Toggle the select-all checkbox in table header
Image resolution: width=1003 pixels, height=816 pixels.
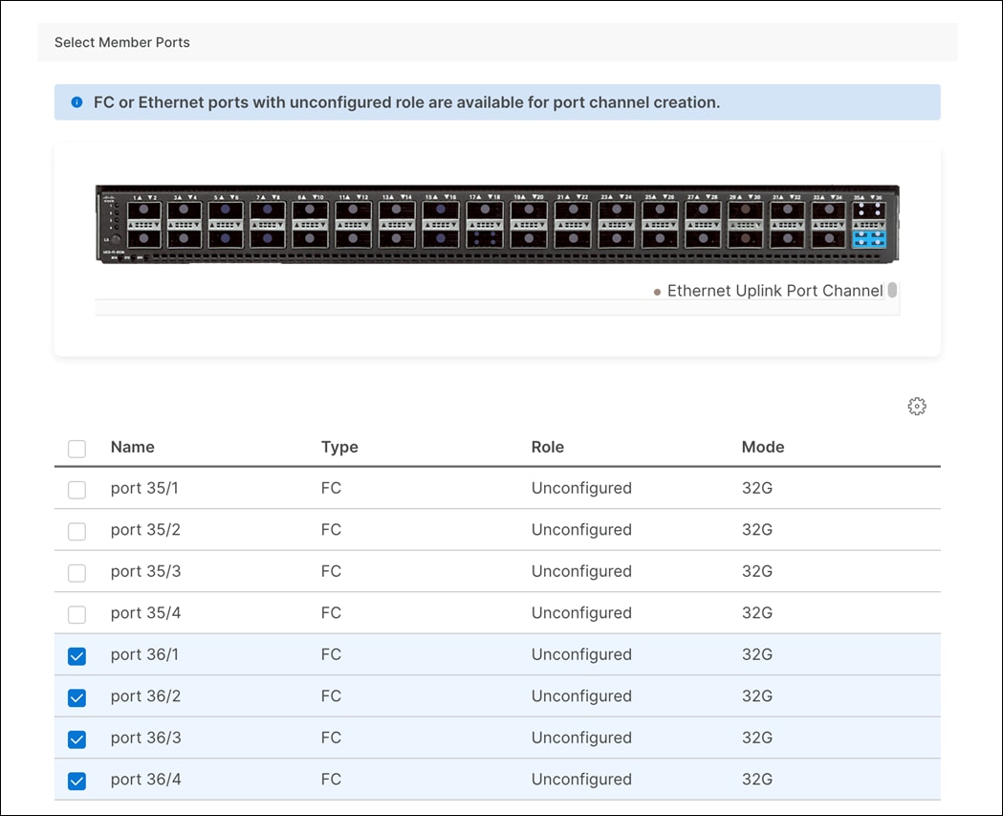[76, 448]
